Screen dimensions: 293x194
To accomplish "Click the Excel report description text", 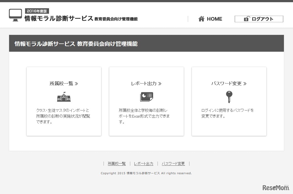I will [144, 116].
